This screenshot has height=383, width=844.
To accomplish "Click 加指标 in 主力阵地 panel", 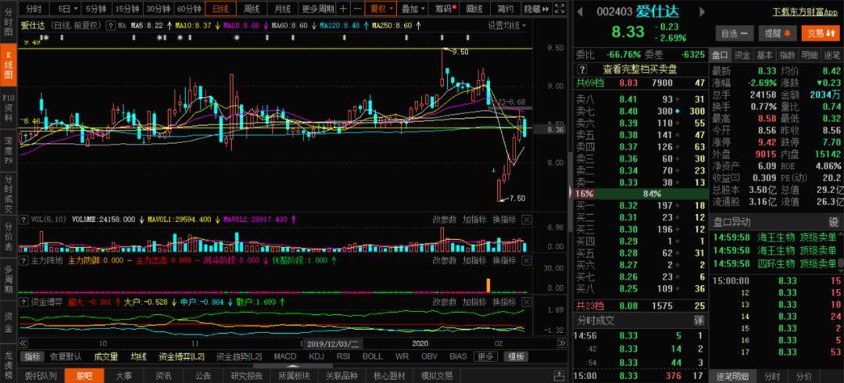I will (x=475, y=261).
